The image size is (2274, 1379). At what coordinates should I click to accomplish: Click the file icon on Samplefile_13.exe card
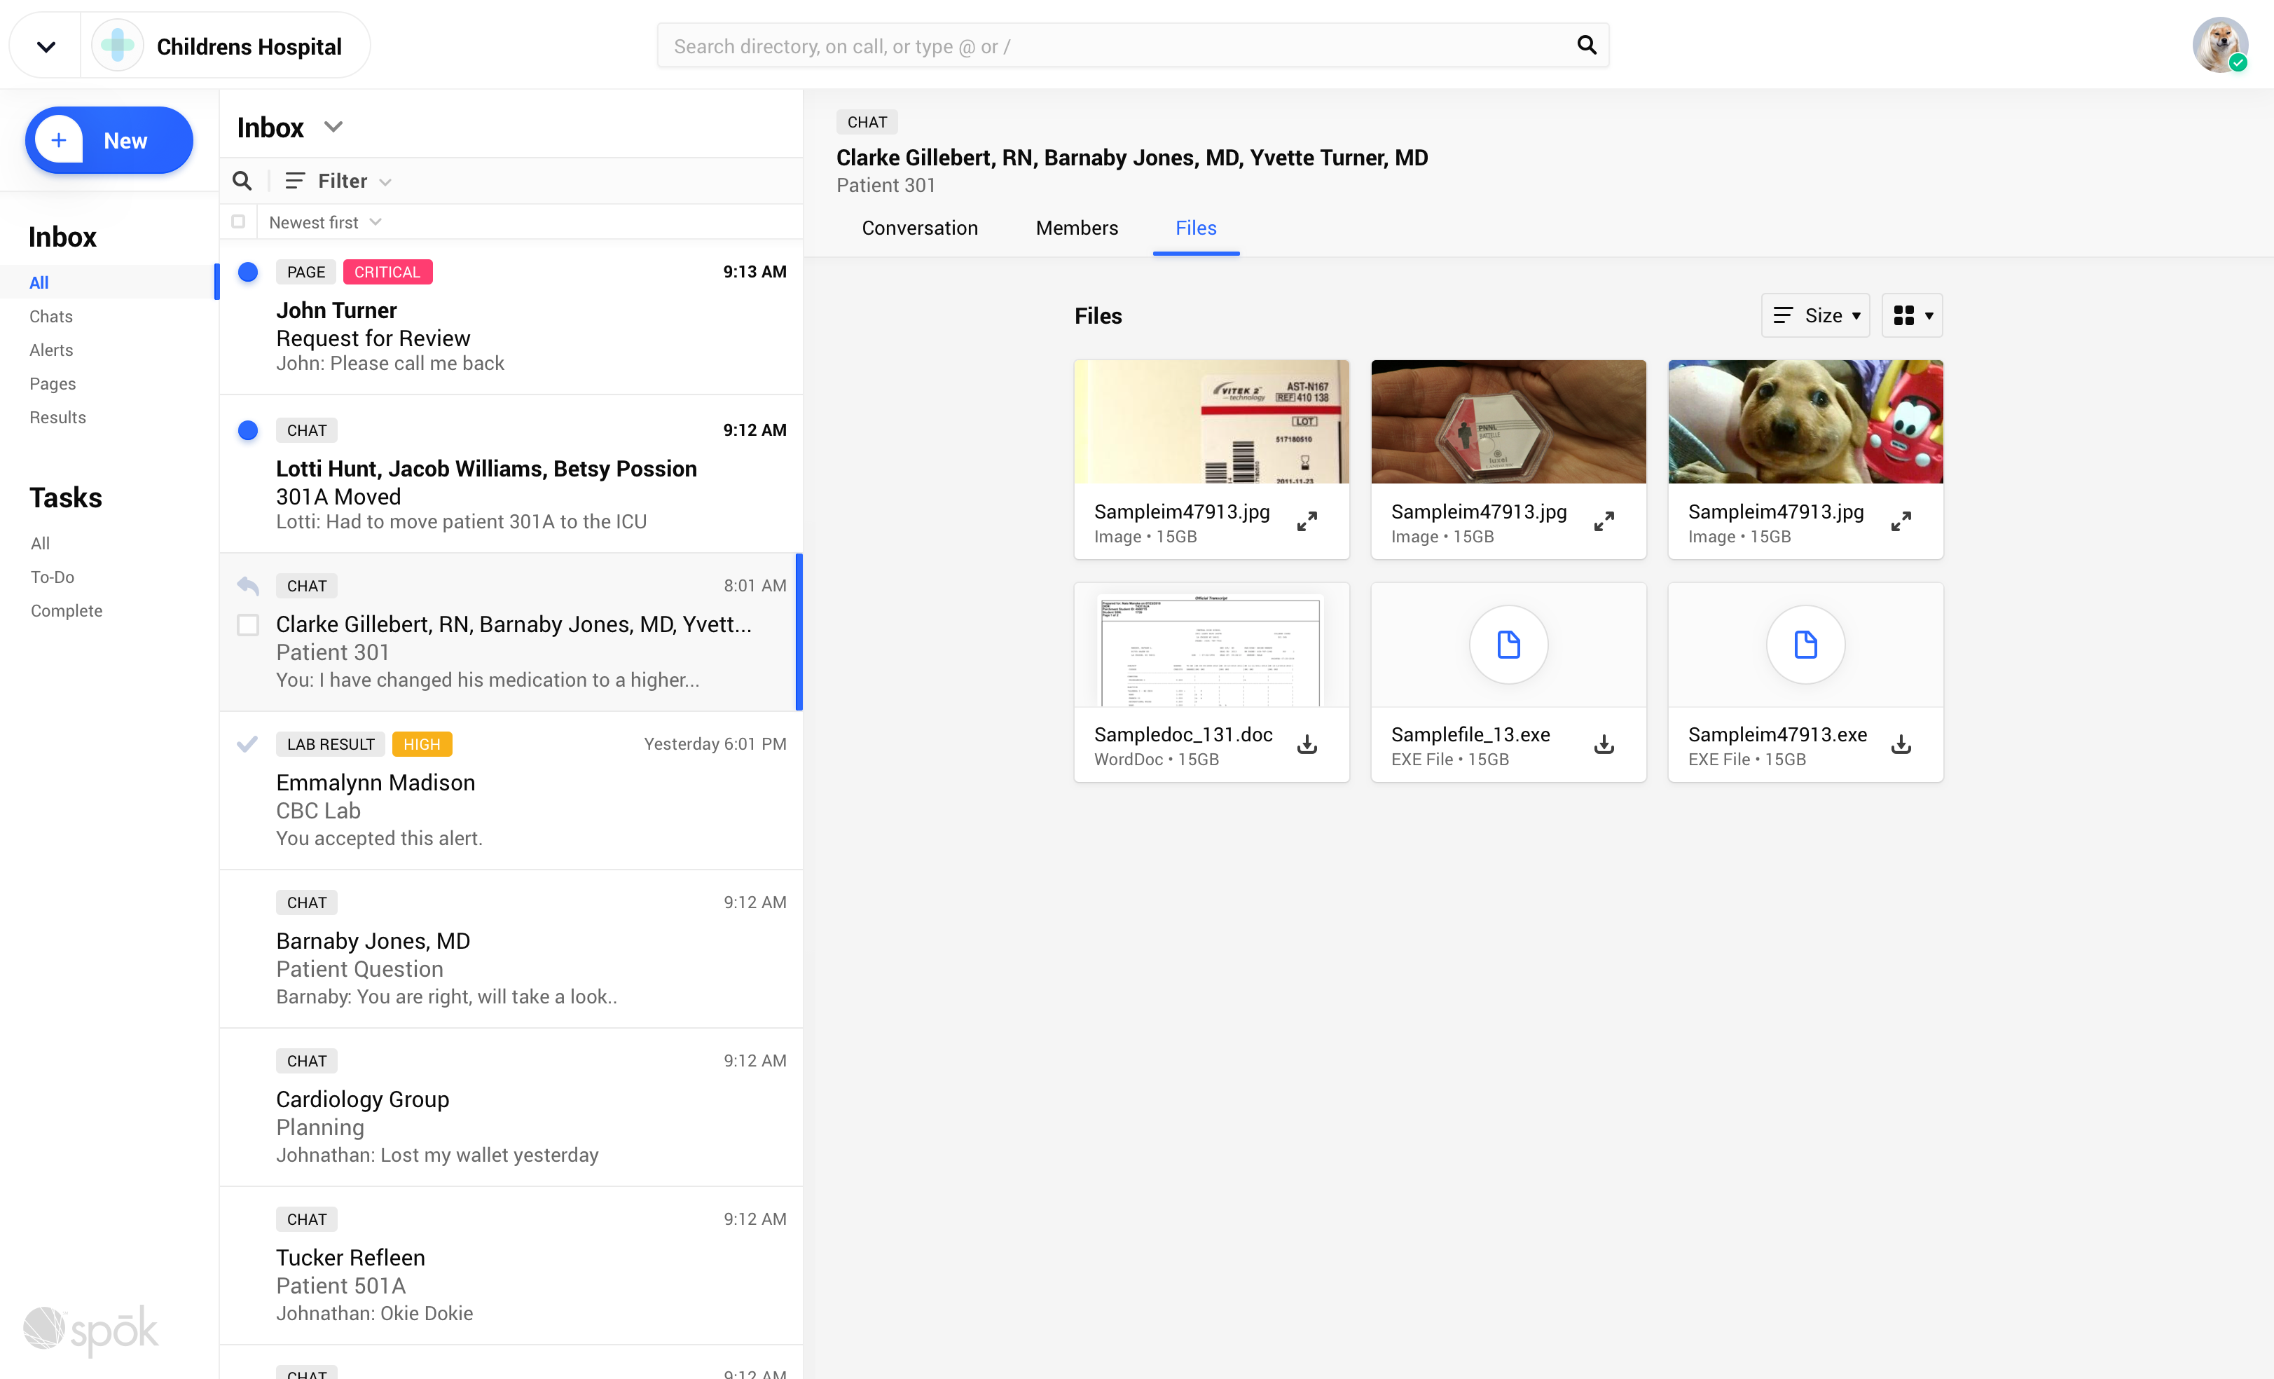point(1508,644)
